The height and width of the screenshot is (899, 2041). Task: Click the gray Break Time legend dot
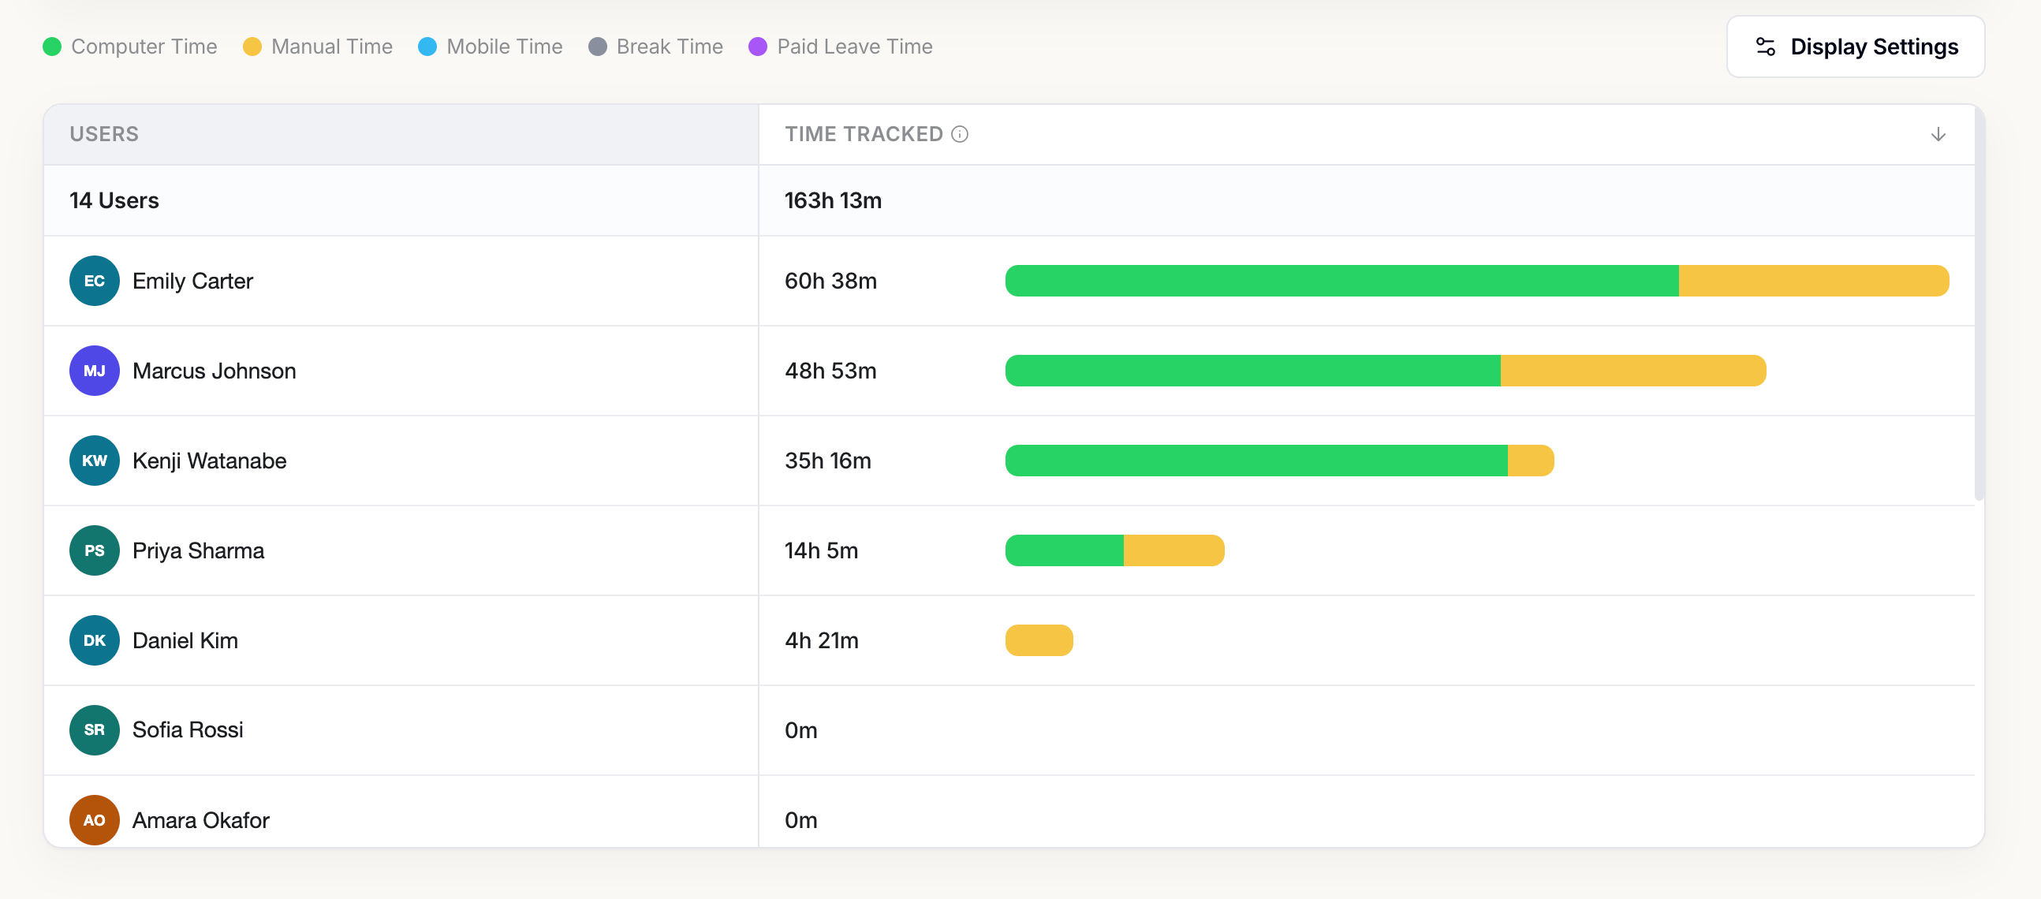(598, 47)
